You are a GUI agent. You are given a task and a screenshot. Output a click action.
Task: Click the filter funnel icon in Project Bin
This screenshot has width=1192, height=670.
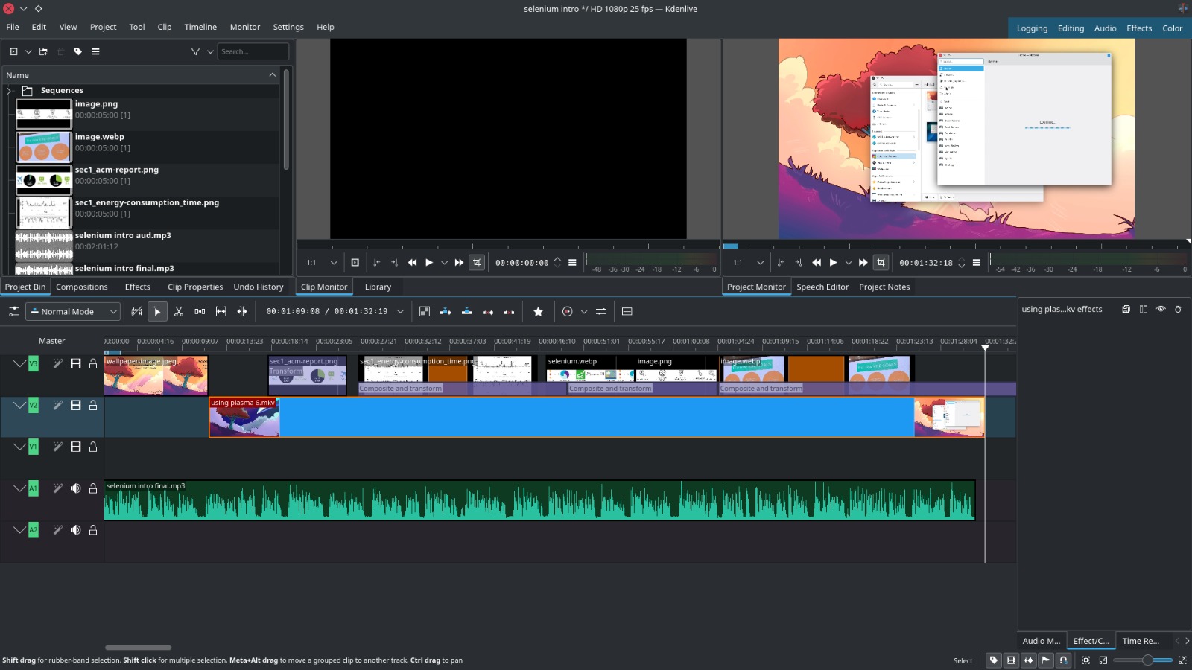click(x=195, y=51)
